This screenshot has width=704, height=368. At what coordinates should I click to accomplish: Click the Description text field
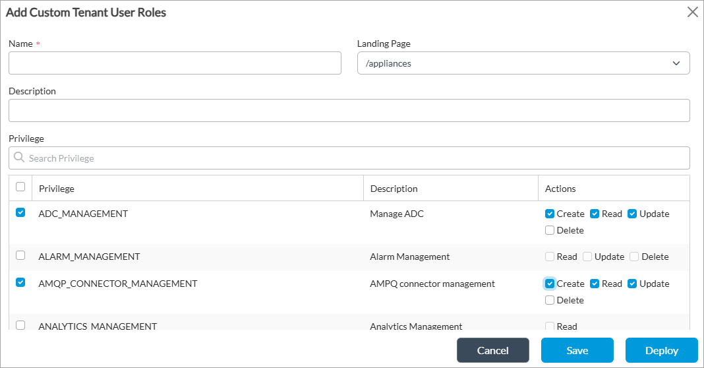[x=349, y=111]
